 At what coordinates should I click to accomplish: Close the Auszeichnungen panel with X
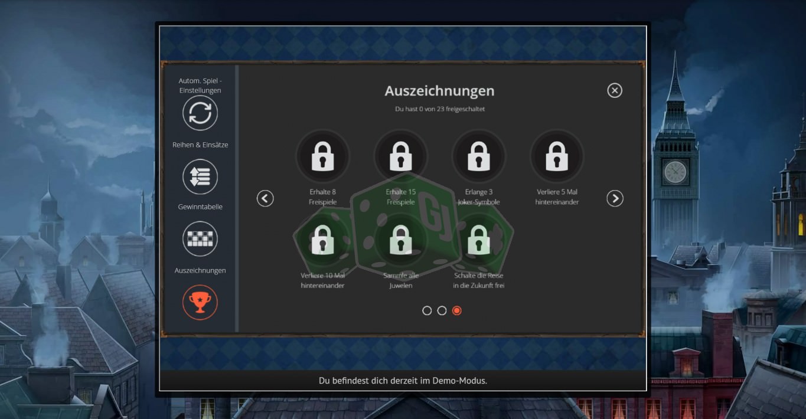(615, 90)
